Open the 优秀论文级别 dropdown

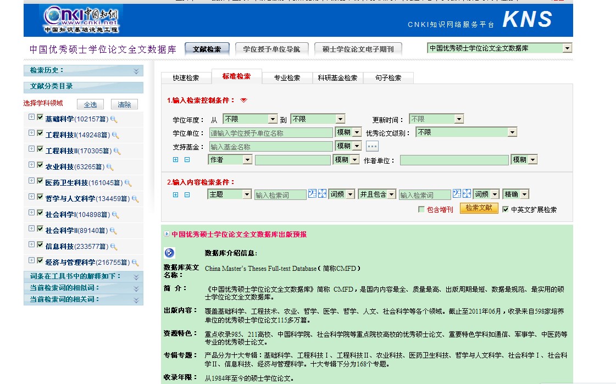pos(466,132)
